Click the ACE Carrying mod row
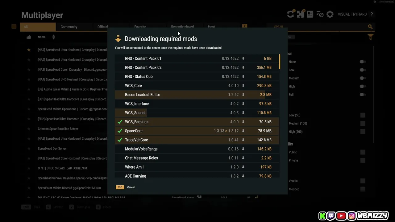 pos(197,175)
